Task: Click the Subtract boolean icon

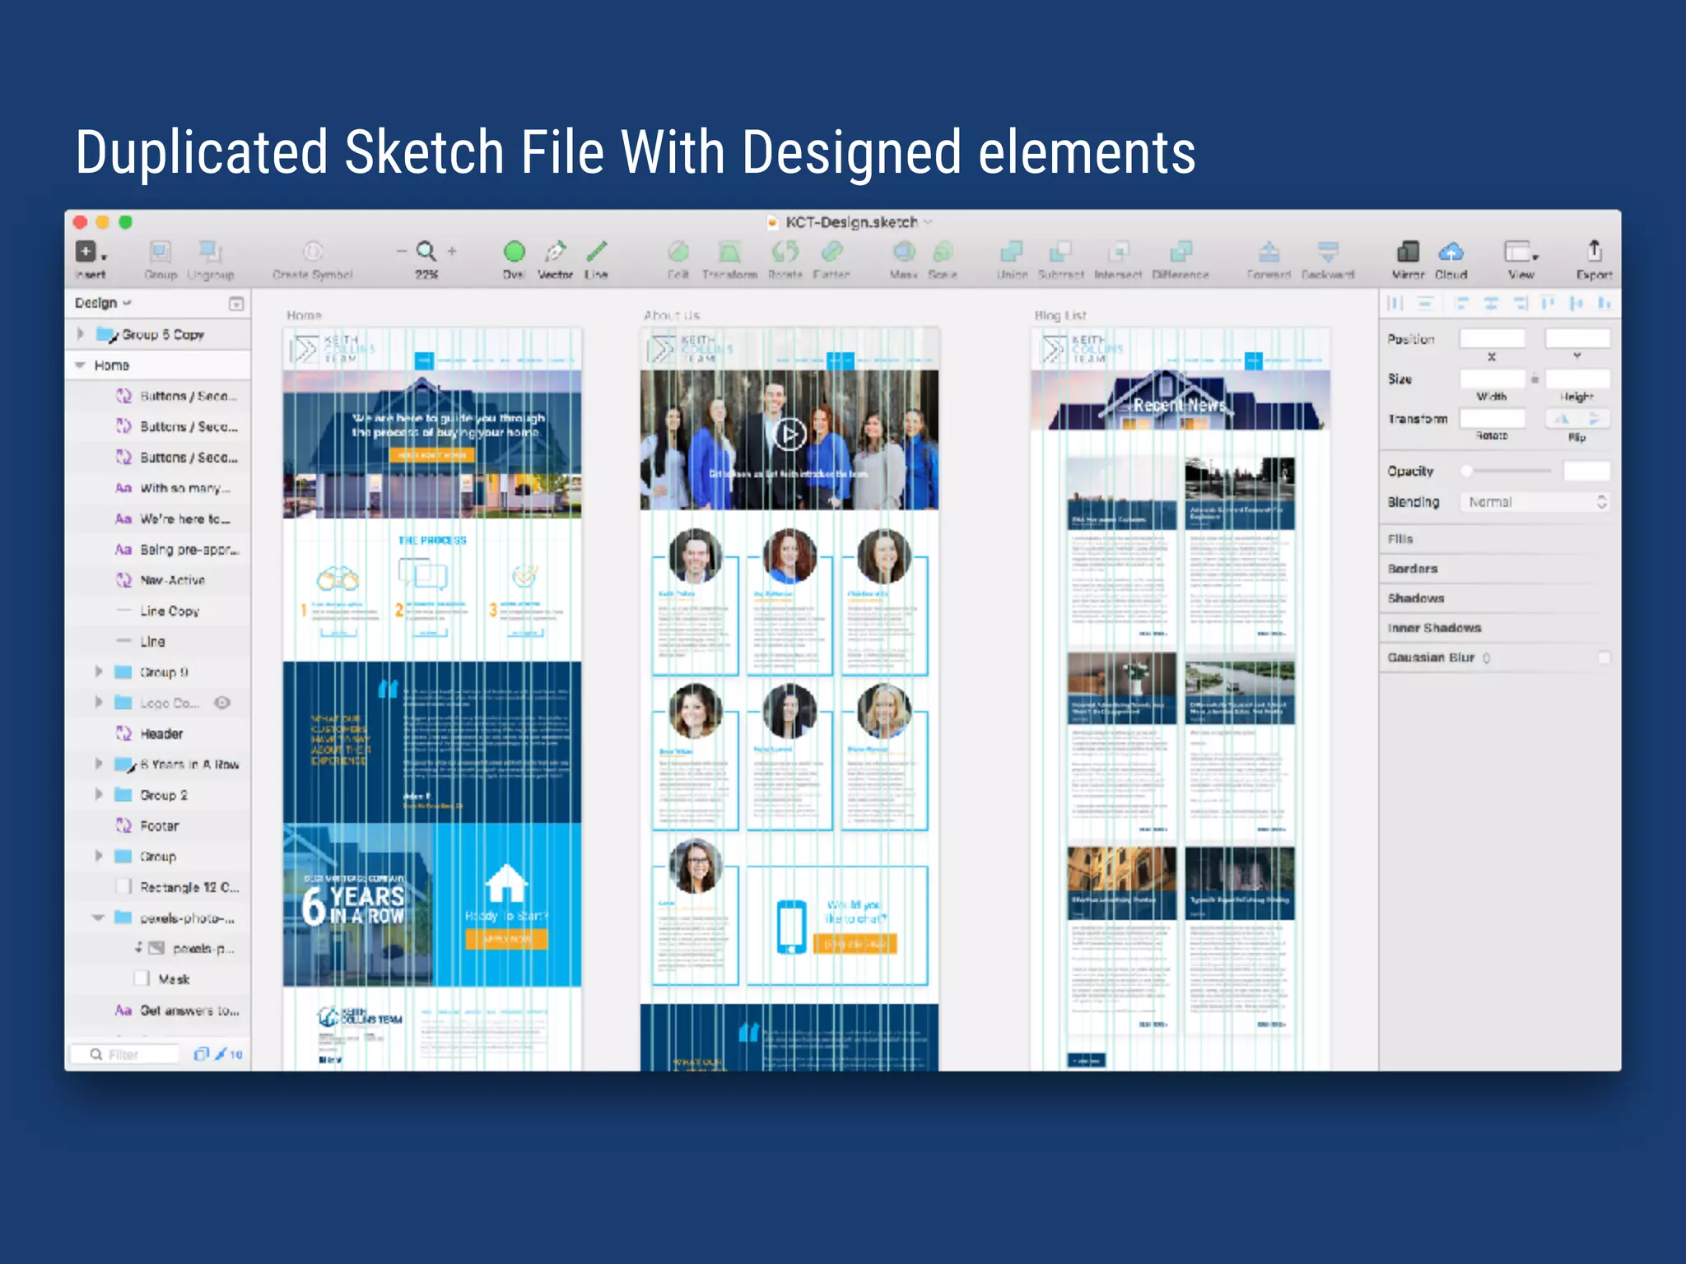Action: tap(1060, 251)
